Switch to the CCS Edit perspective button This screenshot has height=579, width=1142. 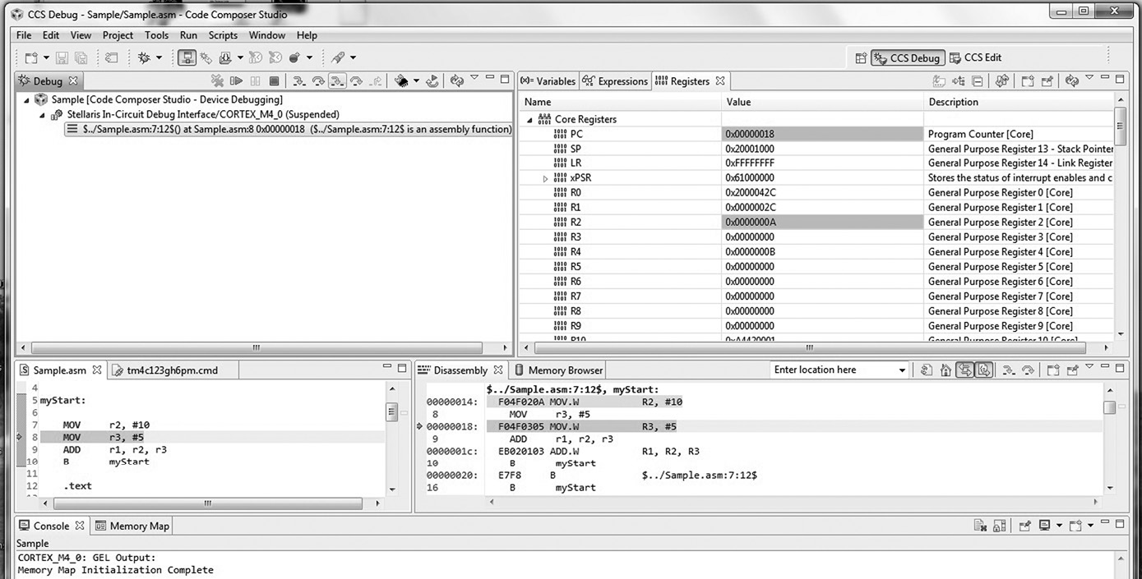[x=983, y=57]
